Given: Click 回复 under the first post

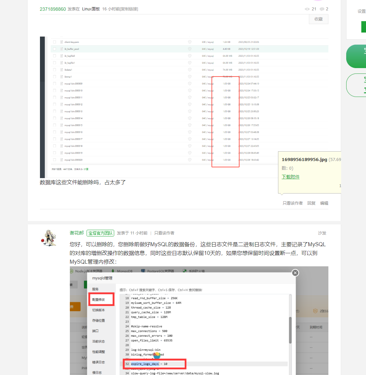Looking at the screenshot, I should pyautogui.click(x=311, y=203).
